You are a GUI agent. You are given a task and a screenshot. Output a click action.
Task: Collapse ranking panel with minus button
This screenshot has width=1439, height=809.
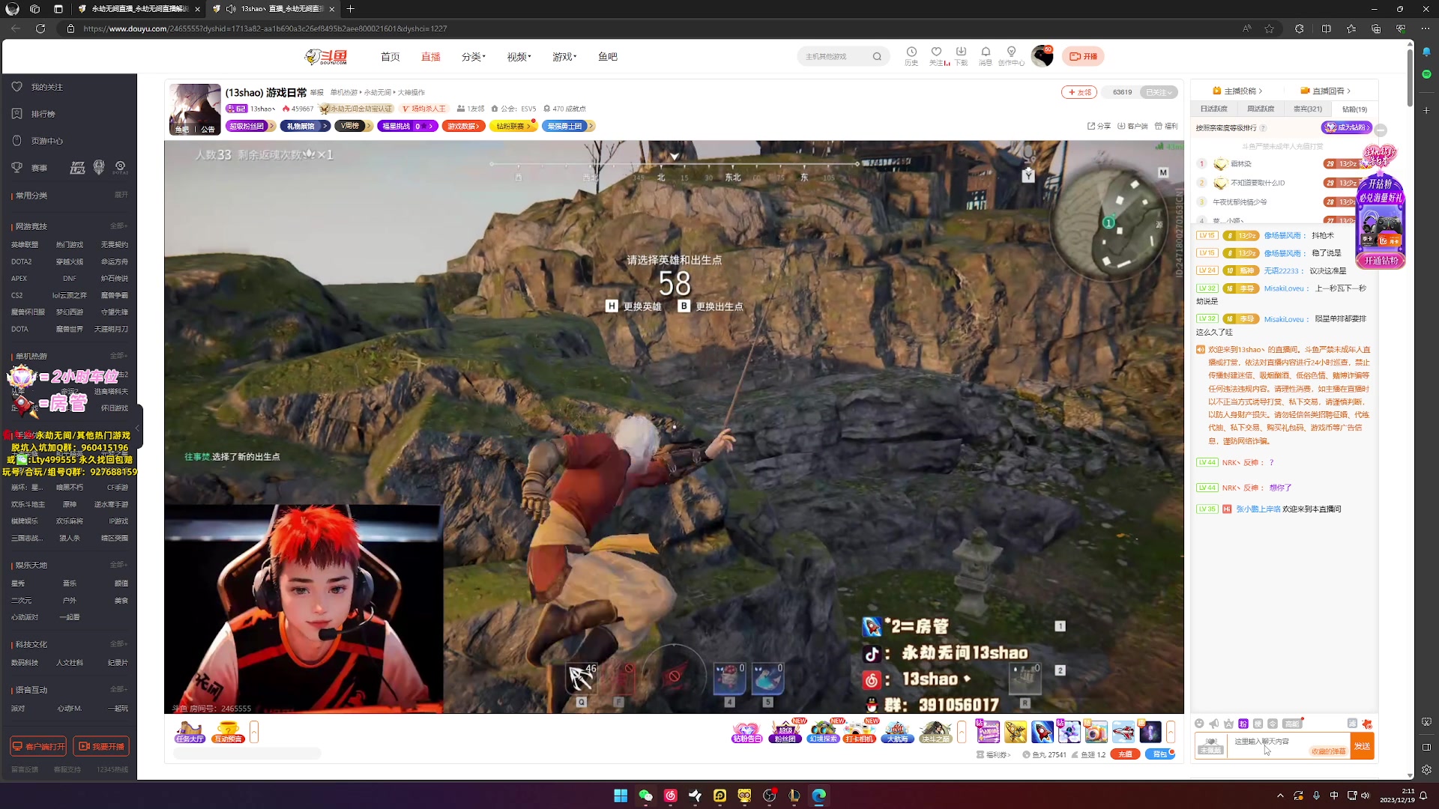point(1381,130)
